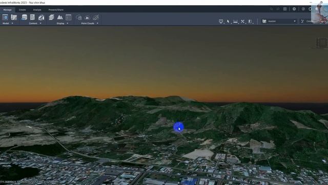
Task: Expand the Display group dropdown arrow
Action: 68,23
